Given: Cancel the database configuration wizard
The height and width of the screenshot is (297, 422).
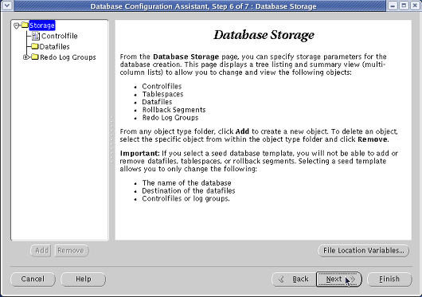Looking at the screenshot, I should tap(33, 279).
